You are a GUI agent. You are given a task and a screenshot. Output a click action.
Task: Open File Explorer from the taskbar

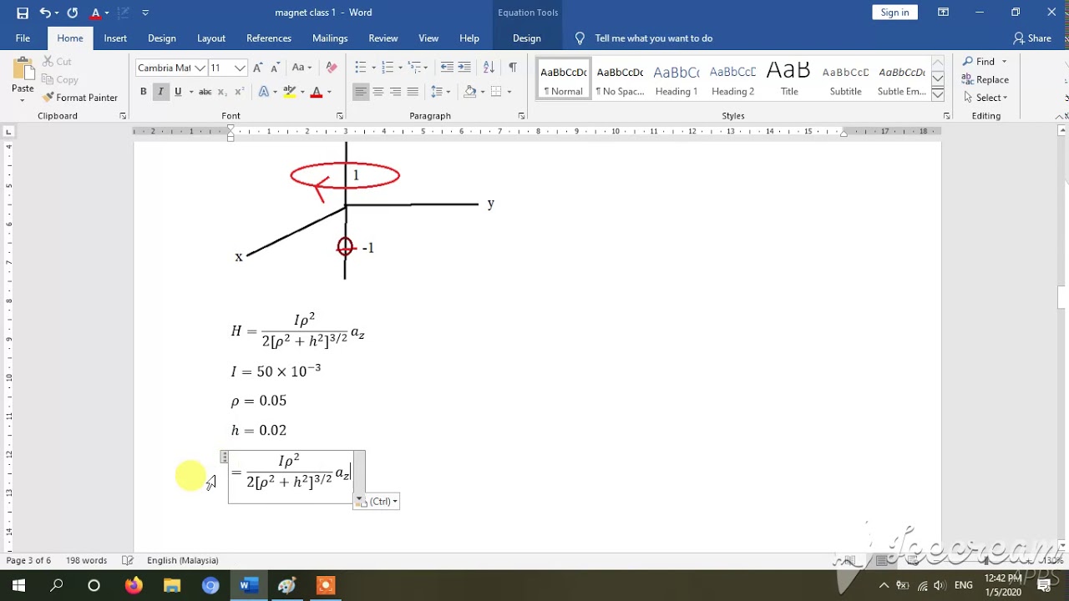click(172, 586)
